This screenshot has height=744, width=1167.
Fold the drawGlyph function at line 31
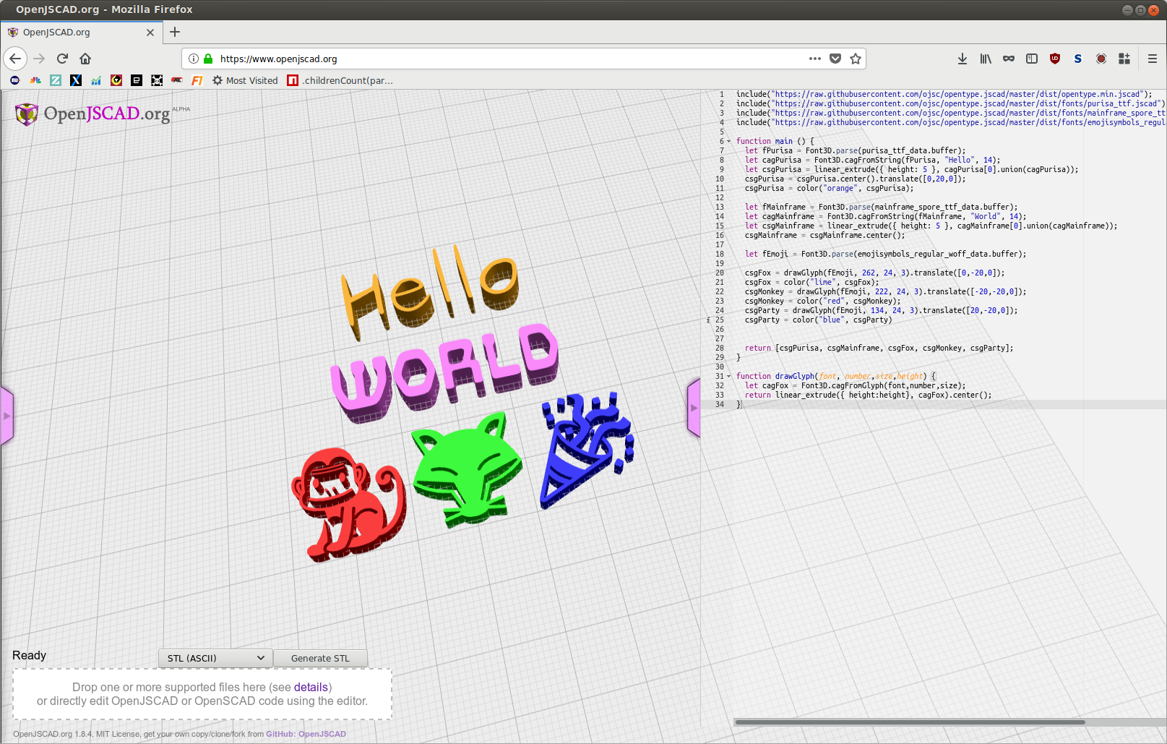[729, 377]
